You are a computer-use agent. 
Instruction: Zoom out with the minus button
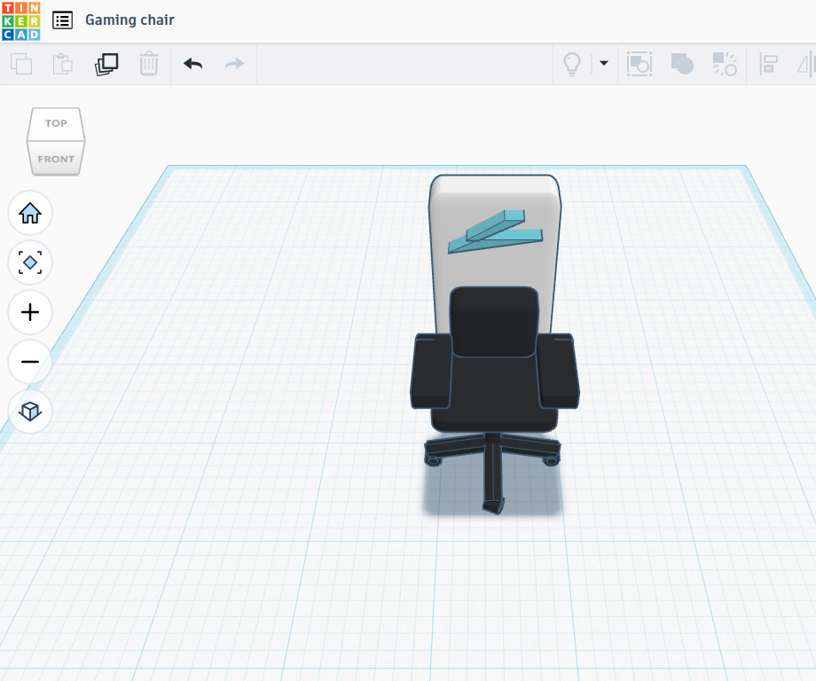(30, 362)
